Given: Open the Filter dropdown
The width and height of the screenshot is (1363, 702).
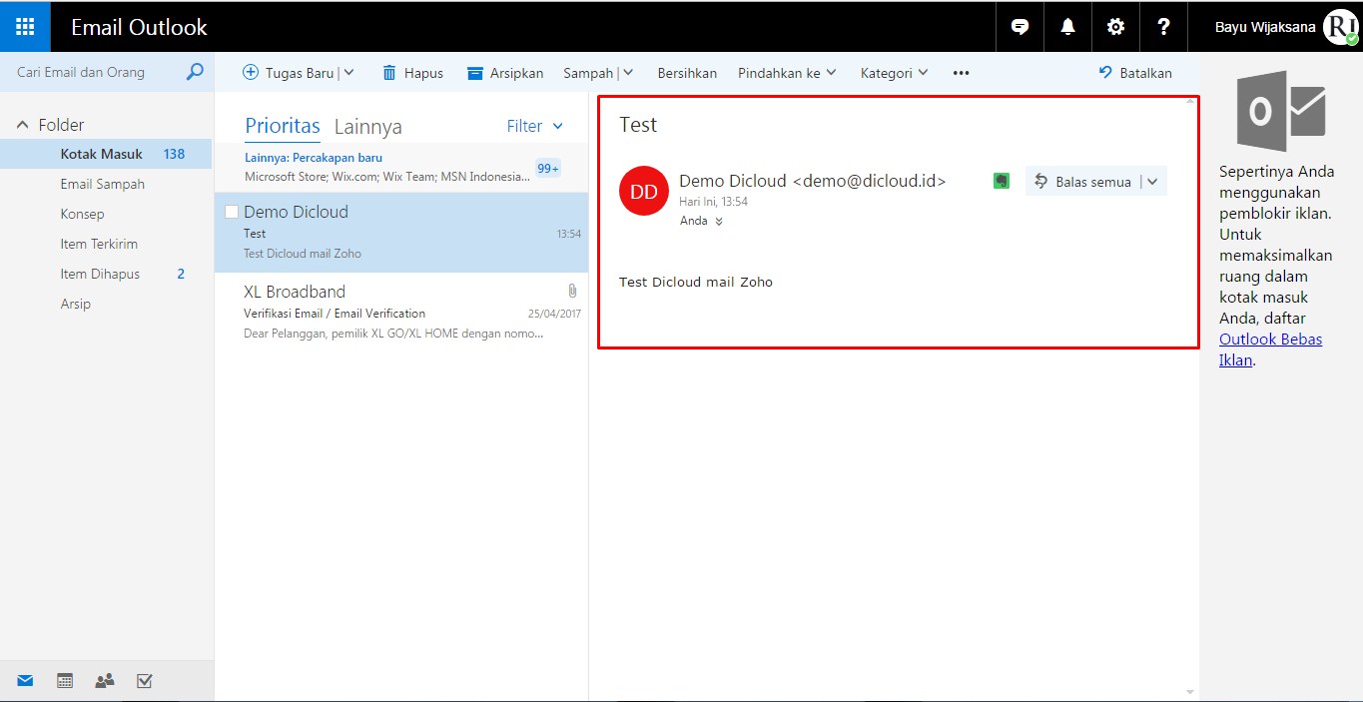Looking at the screenshot, I should (535, 126).
